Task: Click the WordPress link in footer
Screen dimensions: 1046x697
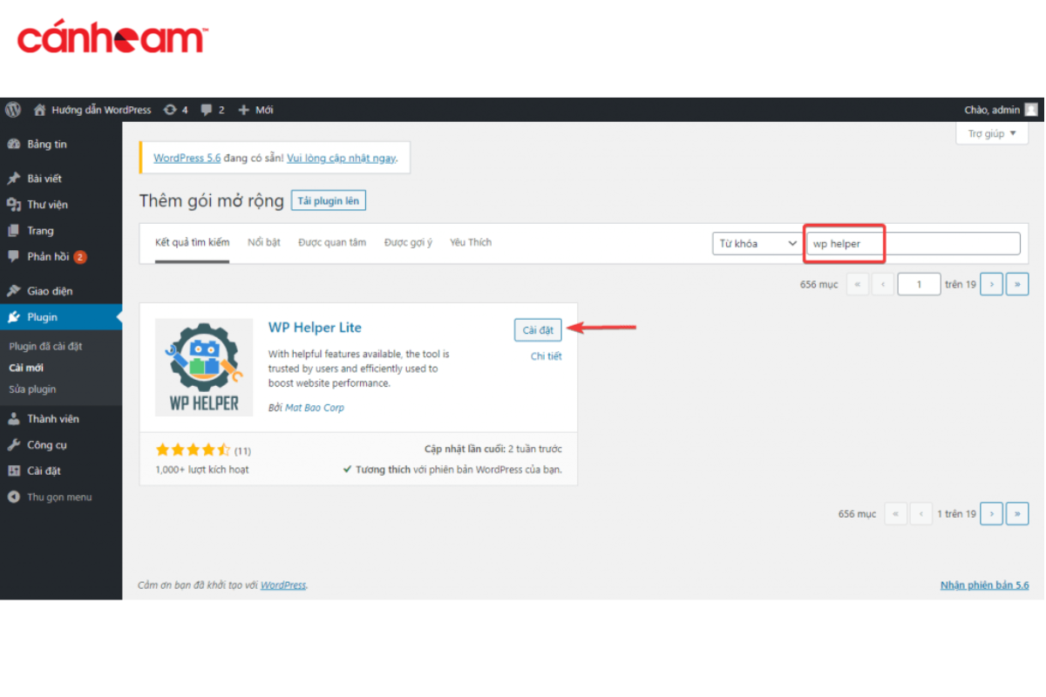Action: 283,585
